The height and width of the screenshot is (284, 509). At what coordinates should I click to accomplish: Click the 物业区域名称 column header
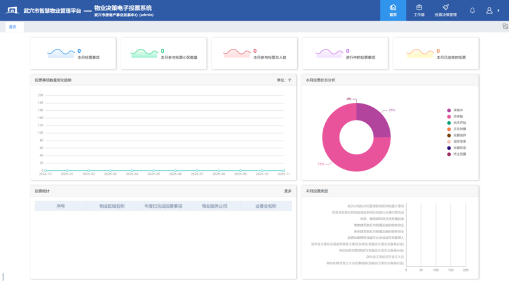tap(111, 206)
